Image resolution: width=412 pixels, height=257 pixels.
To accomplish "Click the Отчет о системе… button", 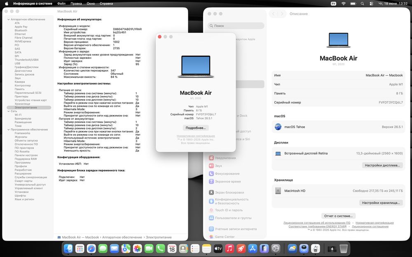I will tap(338, 216).
